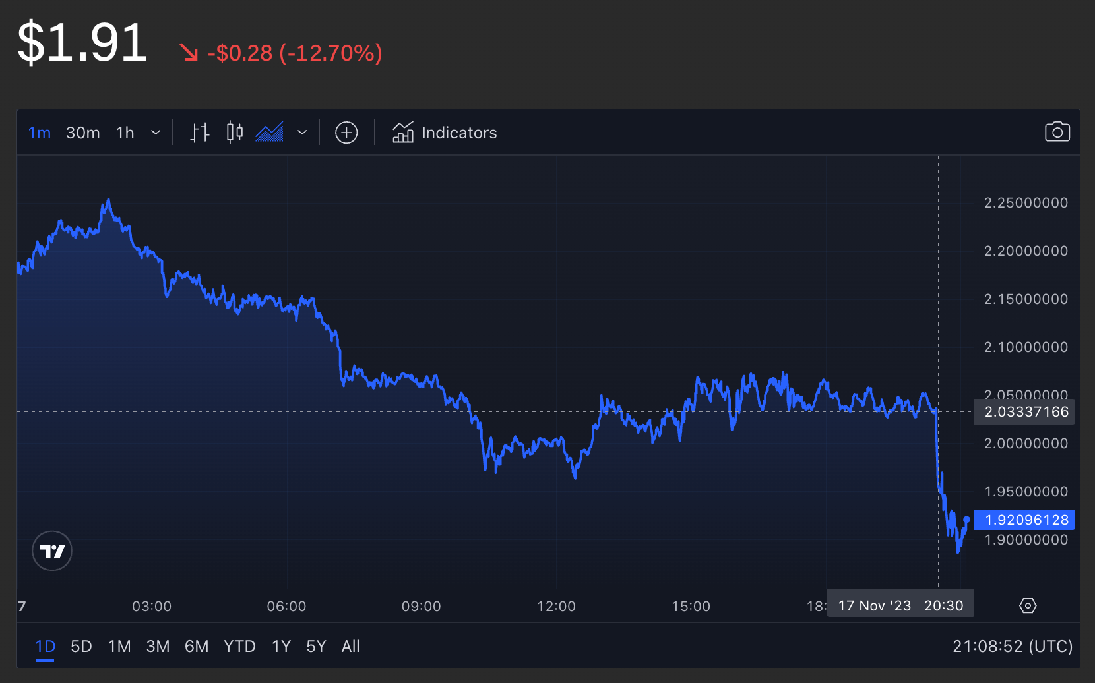Viewport: 1095px width, 683px height.
Task: Keep the 1m timeframe active
Action: point(39,133)
